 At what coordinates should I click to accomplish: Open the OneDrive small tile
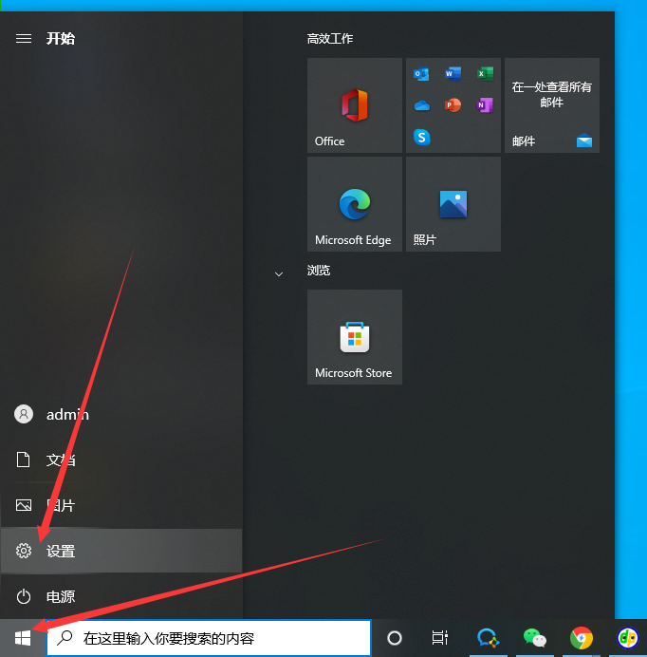click(x=422, y=105)
